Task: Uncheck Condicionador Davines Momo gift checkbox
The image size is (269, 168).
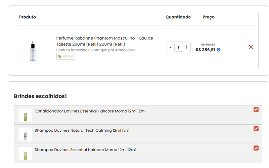Action: (x=256, y=110)
